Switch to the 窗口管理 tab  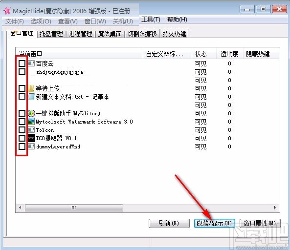click(22, 33)
